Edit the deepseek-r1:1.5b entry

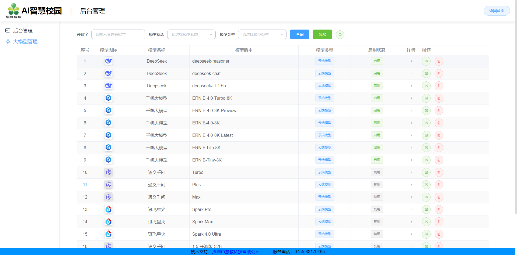click(x=426, y=86)
